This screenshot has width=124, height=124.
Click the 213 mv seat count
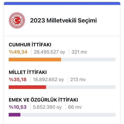[78, 80]
